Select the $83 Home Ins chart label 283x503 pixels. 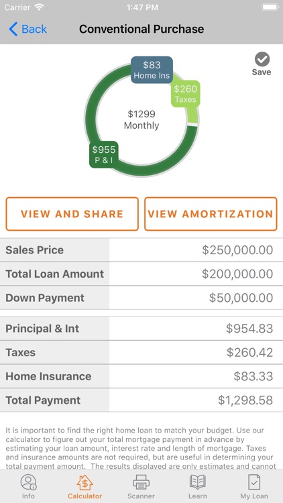tap(152, 70)
